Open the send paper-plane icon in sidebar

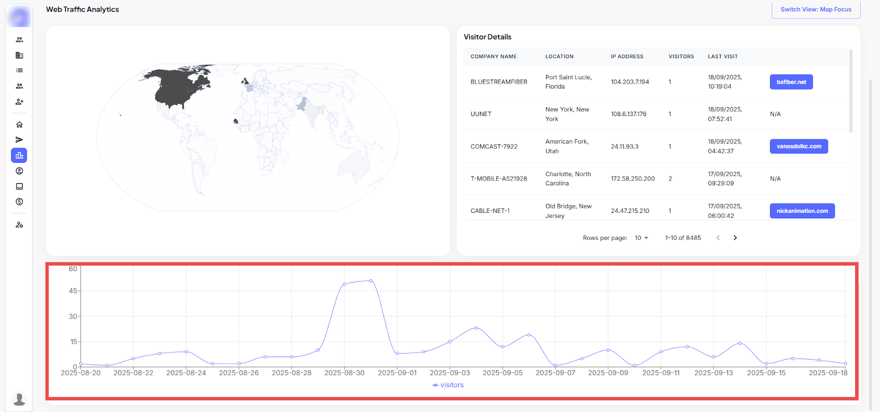pyautogui.click(x=19, y=140)
